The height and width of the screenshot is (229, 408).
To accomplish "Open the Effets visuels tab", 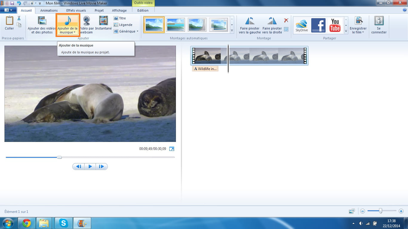I will click(76, 10).
